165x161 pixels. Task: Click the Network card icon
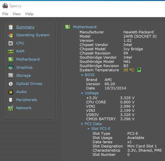11,108
